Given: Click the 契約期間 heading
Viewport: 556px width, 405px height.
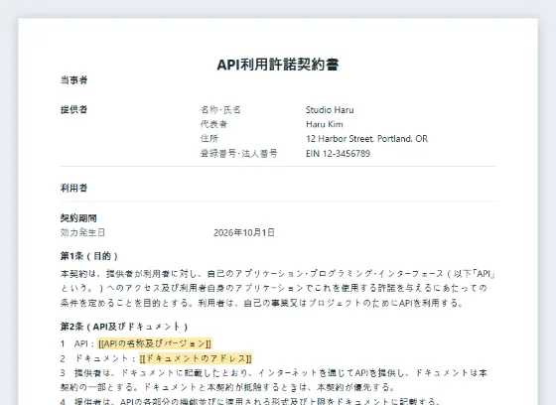Looking at the screenshot, I should (78, 218).
